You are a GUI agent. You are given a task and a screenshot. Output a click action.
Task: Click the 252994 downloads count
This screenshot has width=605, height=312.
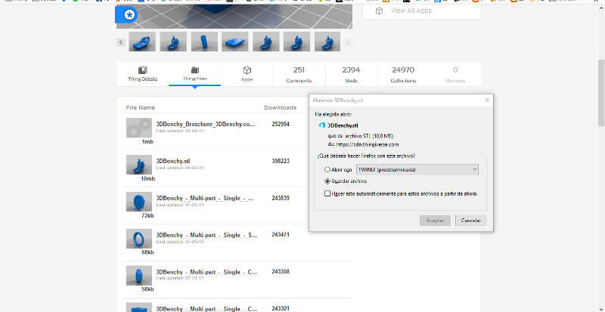[x=281, y=124]
